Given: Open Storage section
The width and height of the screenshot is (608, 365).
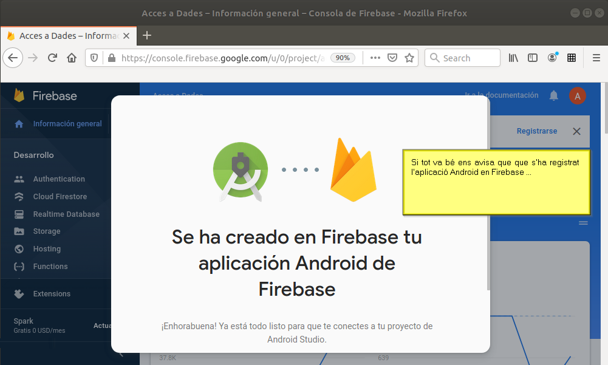Looking at the screenshot, I should click(47, 231).
